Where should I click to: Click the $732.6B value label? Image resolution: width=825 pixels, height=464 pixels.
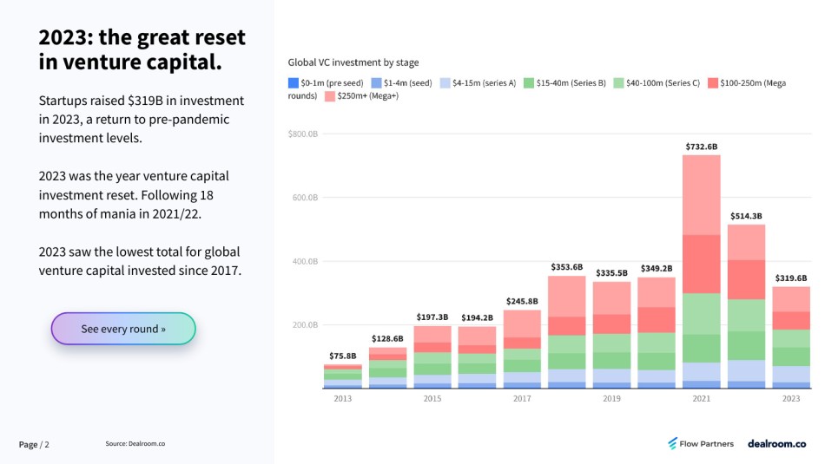(702, 147)
